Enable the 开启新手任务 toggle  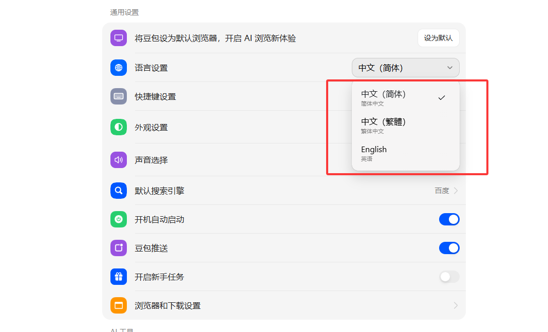click(x=449, y=277)
